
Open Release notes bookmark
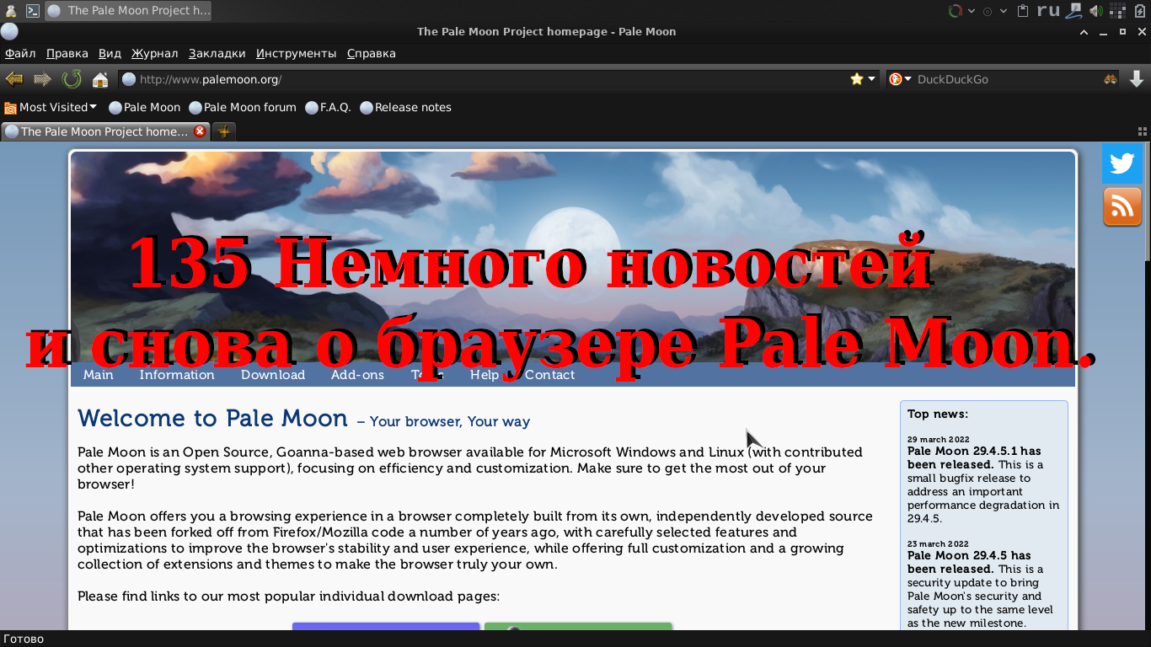click(x=405, y=107)
